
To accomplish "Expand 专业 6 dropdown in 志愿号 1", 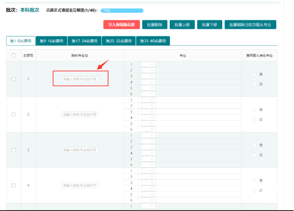I will (148, 94).
